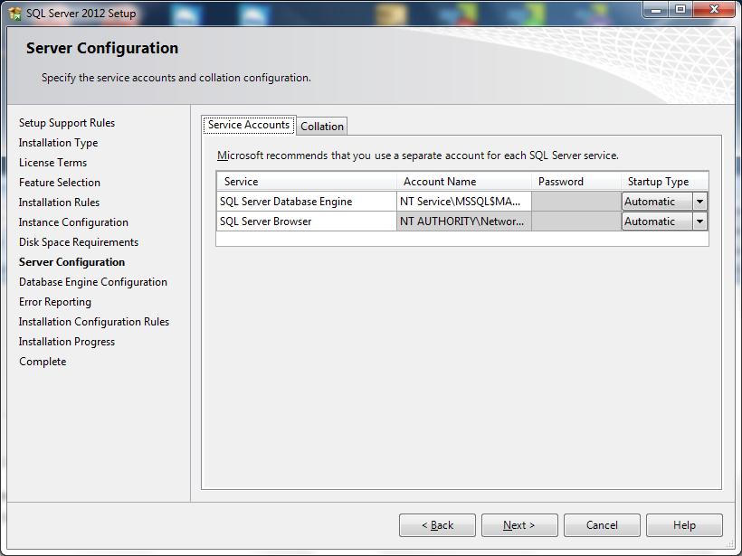Go to Setup Support Rules step
The width and height of the screenshot is (742, 556).
[x=67, y=123]
